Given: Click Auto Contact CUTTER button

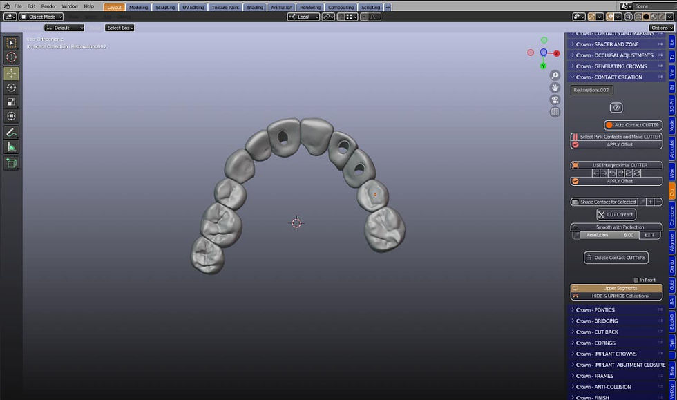Looking at the screenshot, I should (x=633, y=125).
